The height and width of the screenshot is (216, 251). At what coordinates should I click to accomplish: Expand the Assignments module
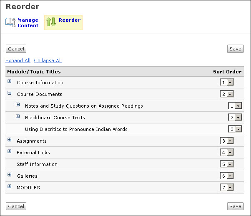[10, 140]
